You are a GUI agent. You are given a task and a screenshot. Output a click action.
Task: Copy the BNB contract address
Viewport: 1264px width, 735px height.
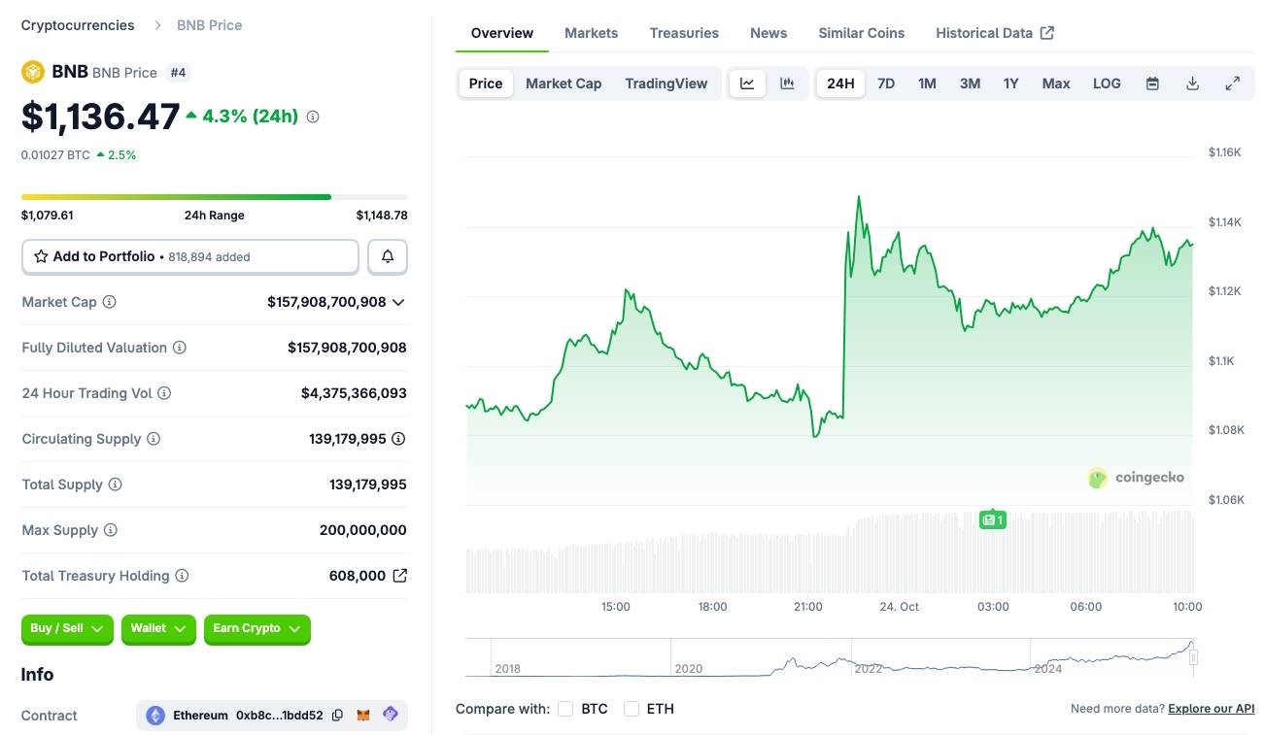337,715
